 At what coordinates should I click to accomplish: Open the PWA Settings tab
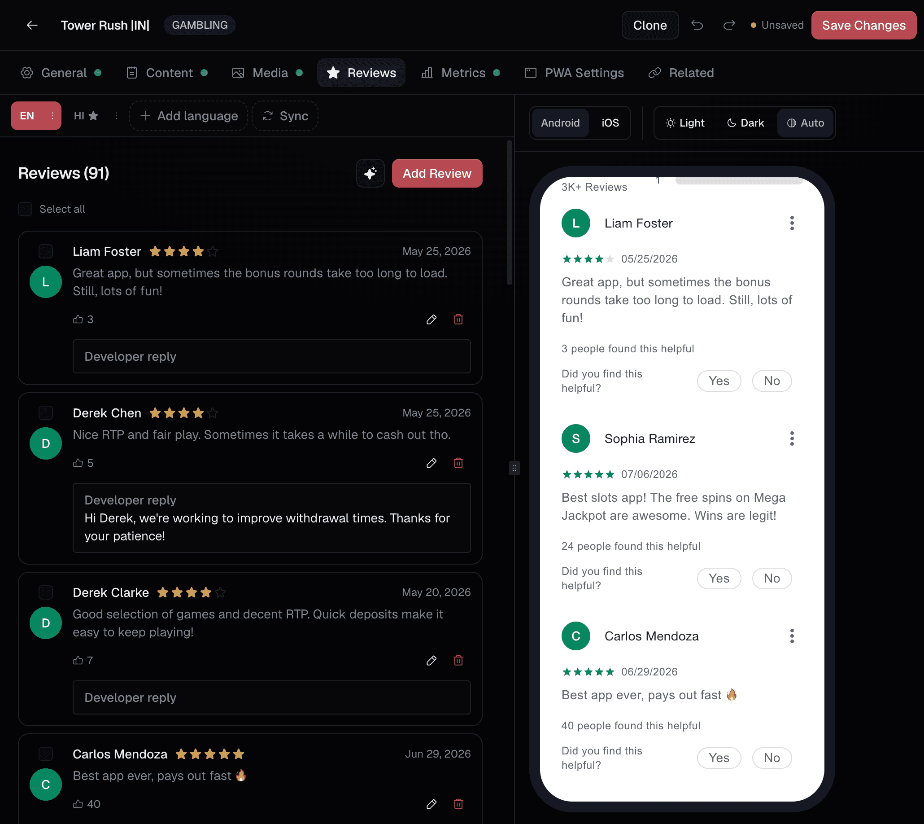pyautogui.click(x=574, y=73)
